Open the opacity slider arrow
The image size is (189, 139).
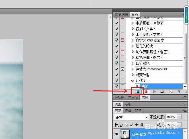(179, 117)
